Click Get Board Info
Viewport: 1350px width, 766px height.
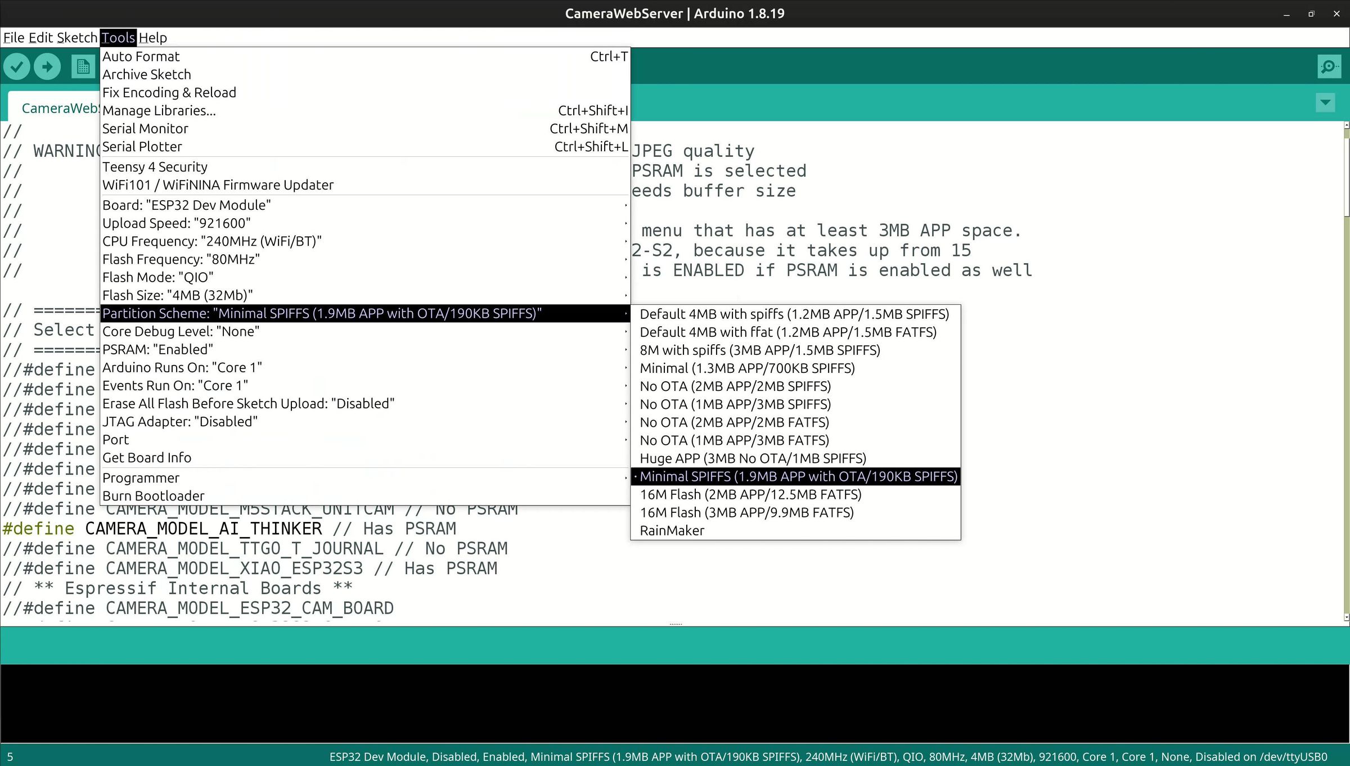[x=147, y=458]
